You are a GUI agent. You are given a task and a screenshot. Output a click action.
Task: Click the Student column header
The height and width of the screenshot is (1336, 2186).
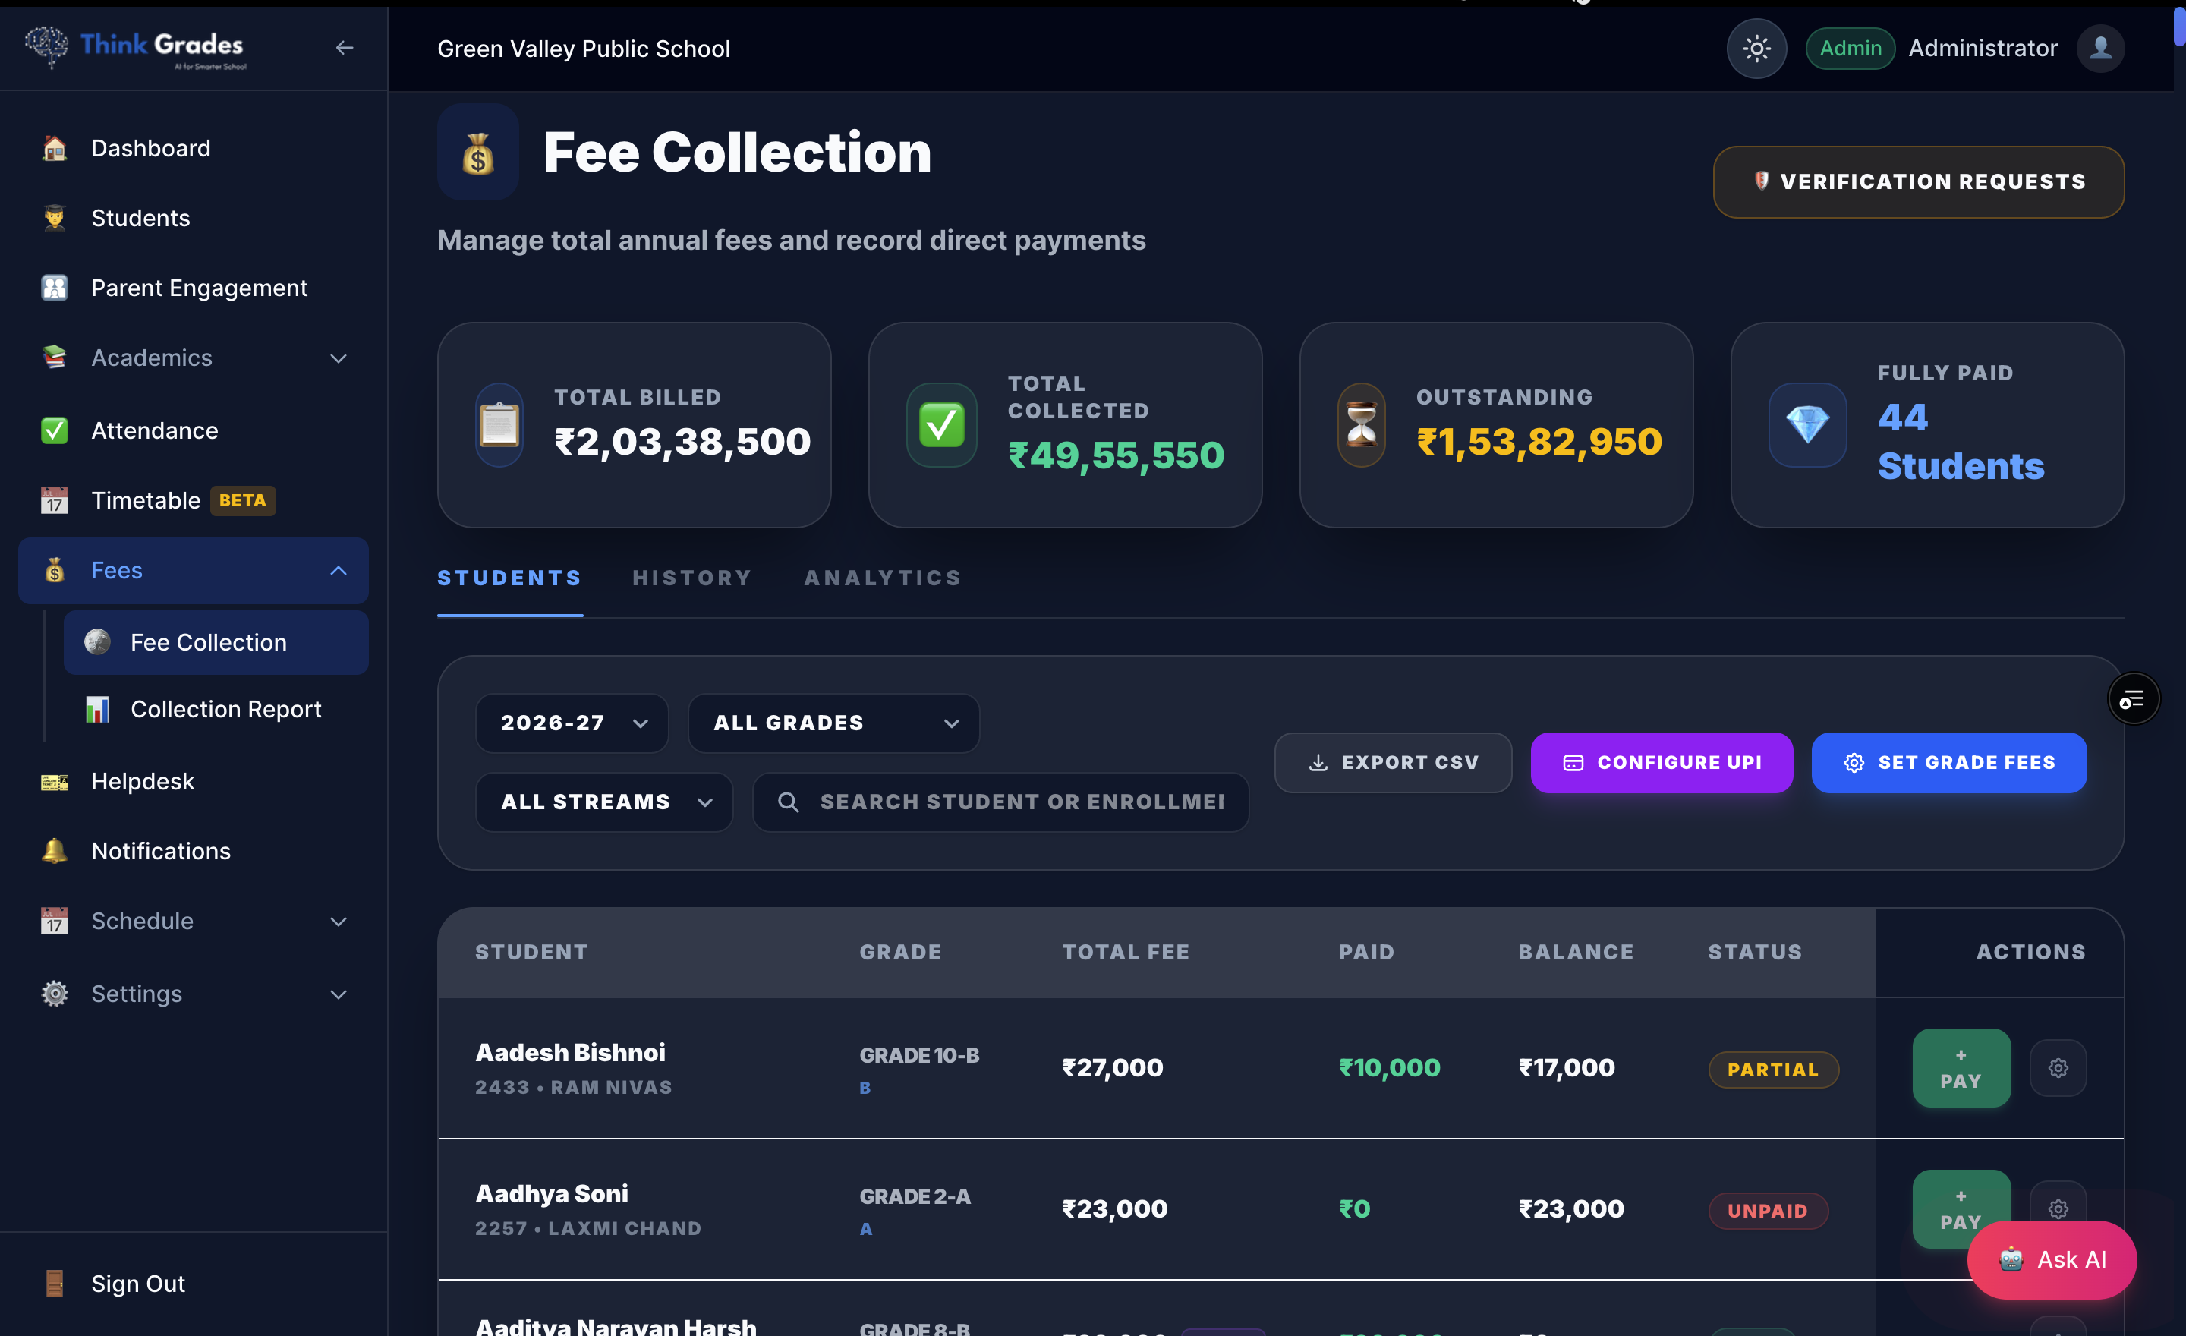point(531,952)
